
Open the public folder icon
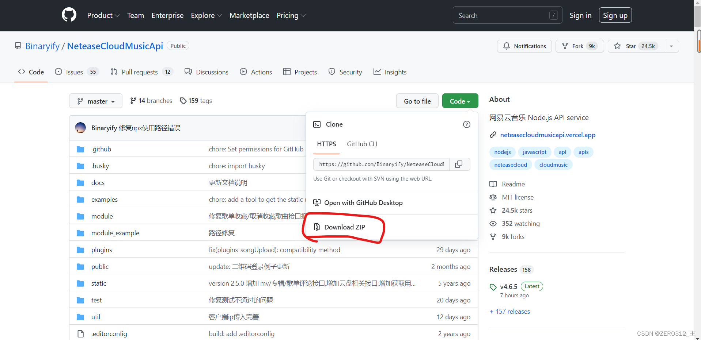80,267
